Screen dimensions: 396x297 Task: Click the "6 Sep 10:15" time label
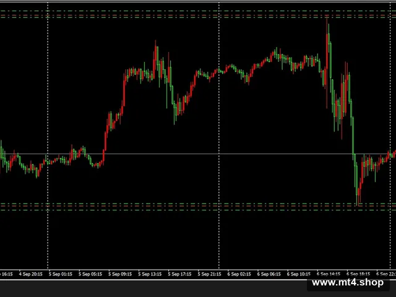tap(299, 274)
